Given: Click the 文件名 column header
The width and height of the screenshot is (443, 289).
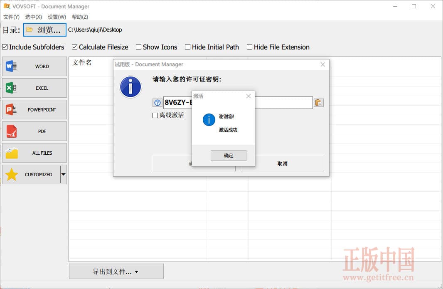Looking at the screenshot, I should [82, 62].
